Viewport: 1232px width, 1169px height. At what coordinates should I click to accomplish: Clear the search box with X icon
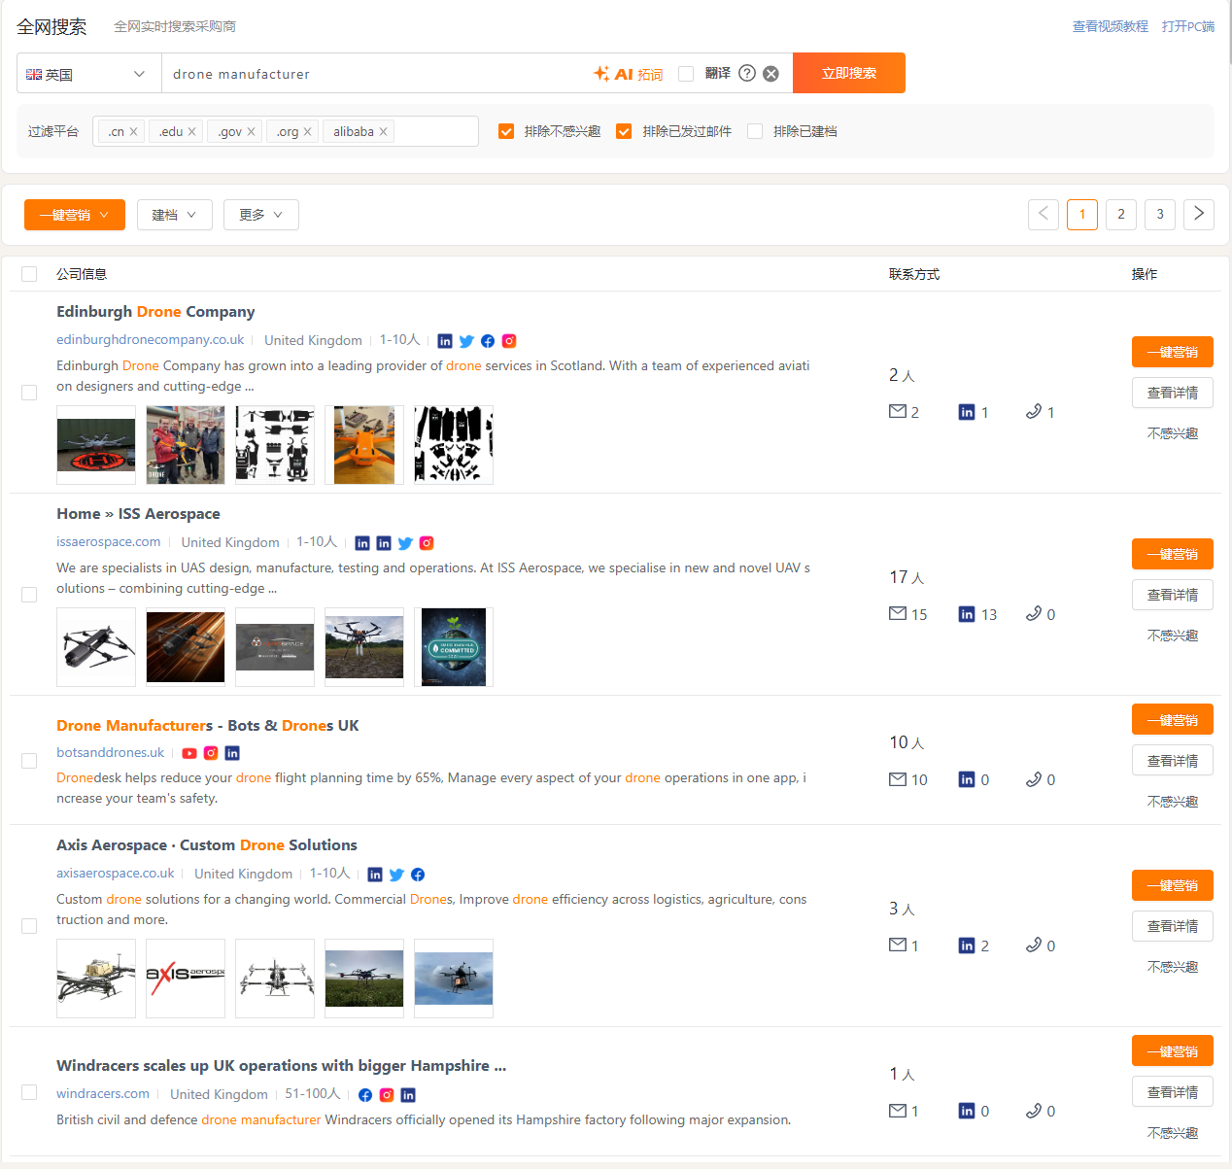coord(770,74)
